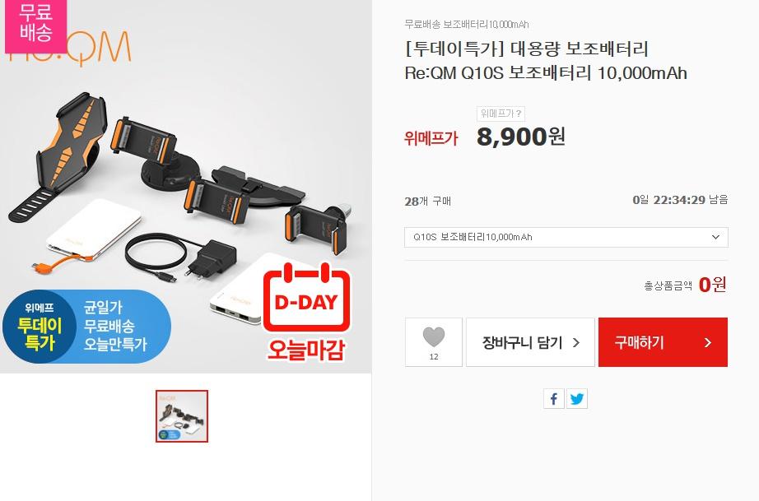Expand options with dropdown chevron arrow
The image size is (759, 501).
point(715,237)
